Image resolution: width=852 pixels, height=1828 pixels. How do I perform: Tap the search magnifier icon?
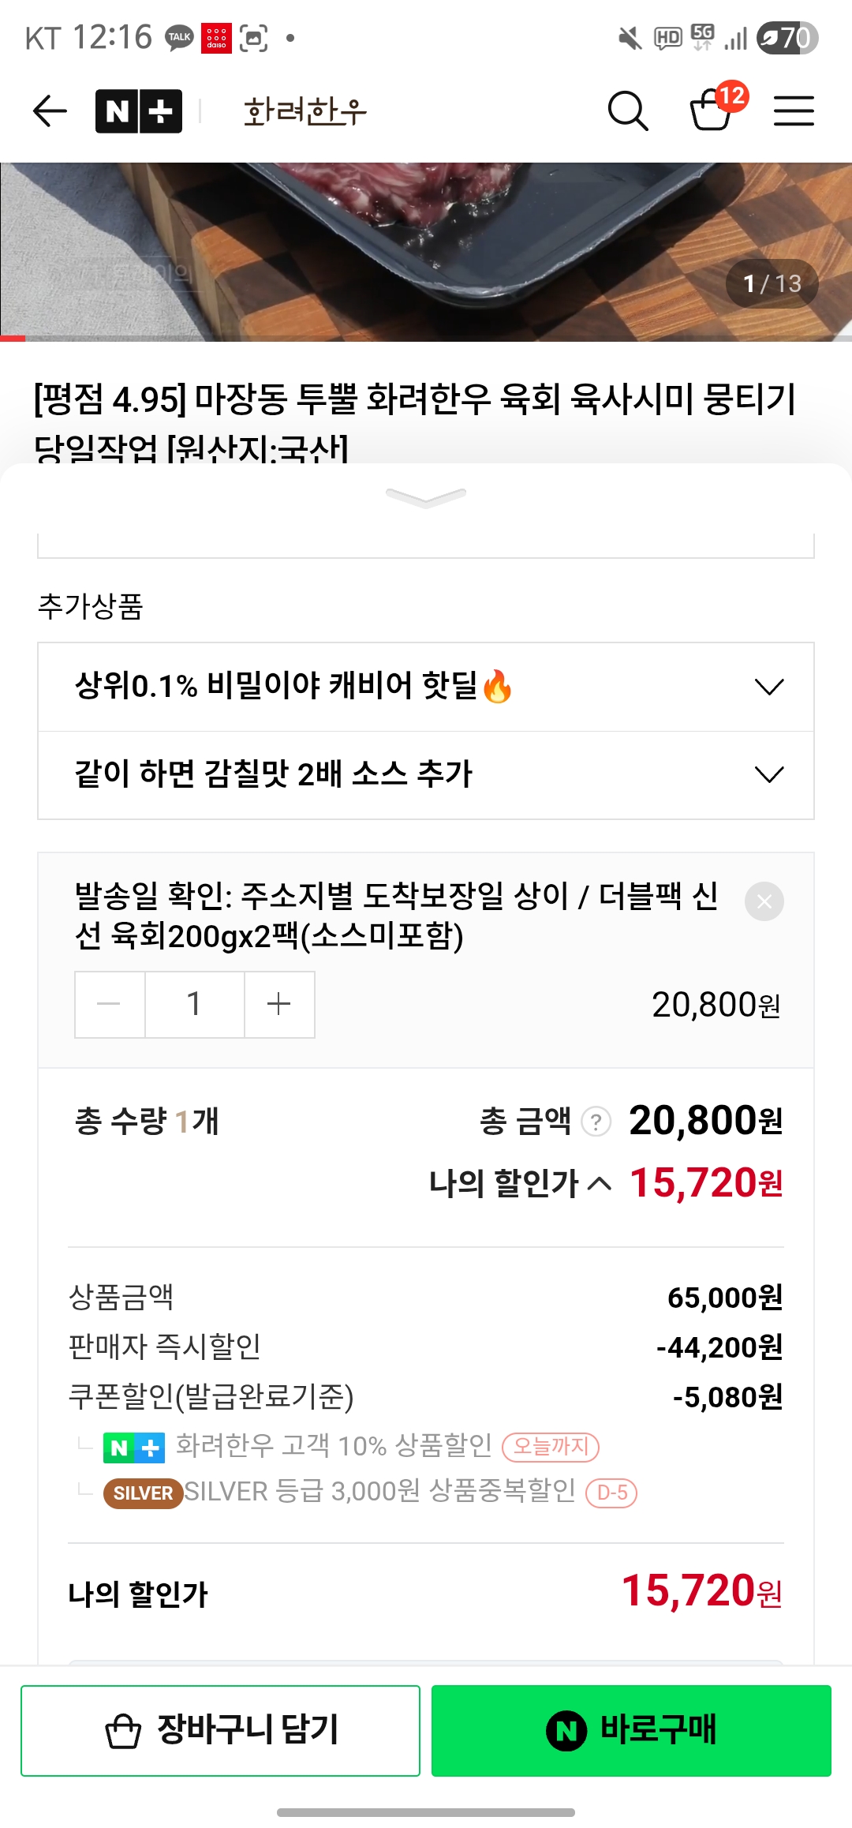(628, 111)
